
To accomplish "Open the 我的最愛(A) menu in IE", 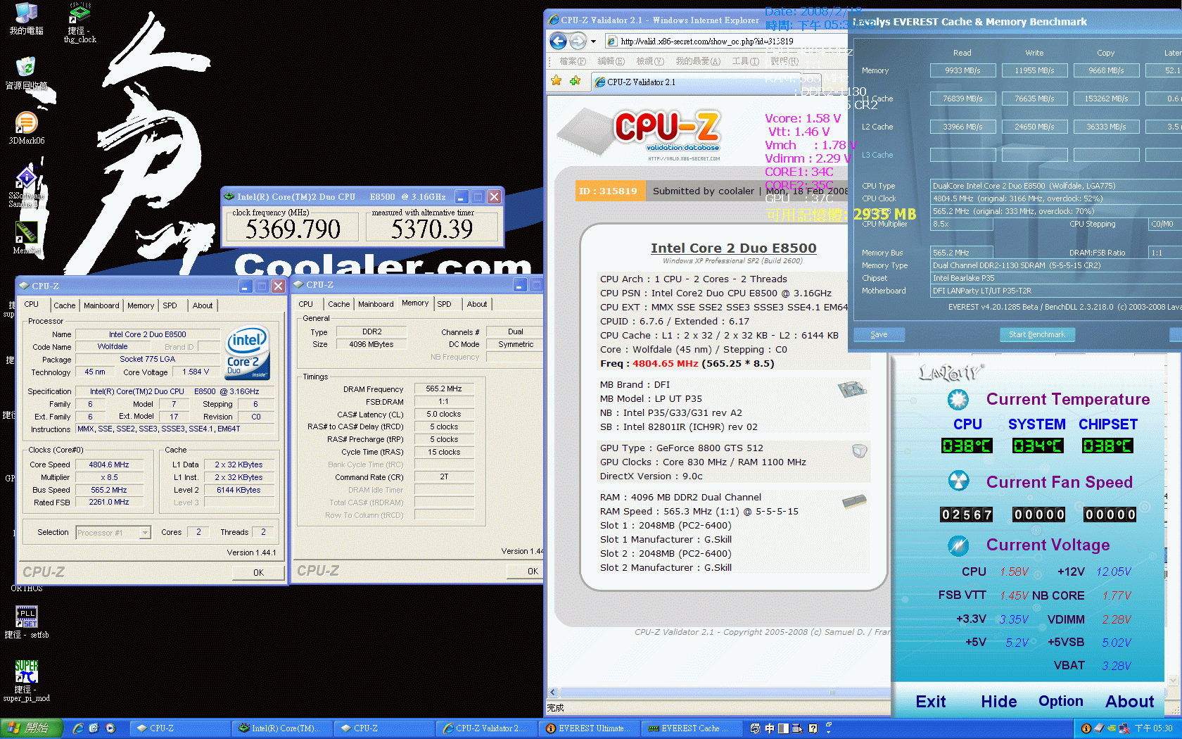I will click(698, 61).
